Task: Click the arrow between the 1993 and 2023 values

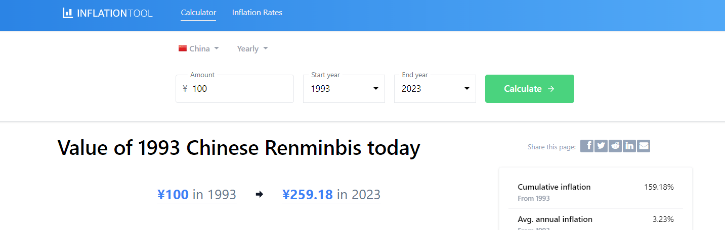Action: pyautogui.click(x=260, y=195)
